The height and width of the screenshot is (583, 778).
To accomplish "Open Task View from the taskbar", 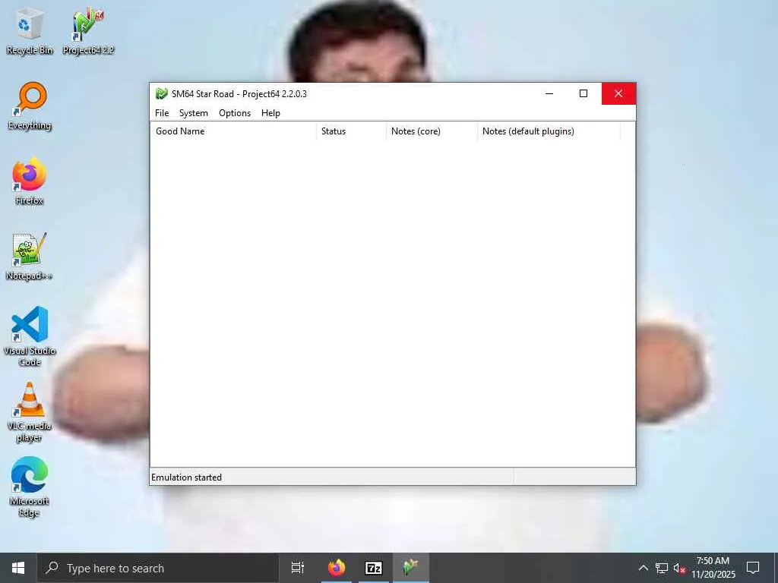I will pyautogui.click(x=298, y=568).
